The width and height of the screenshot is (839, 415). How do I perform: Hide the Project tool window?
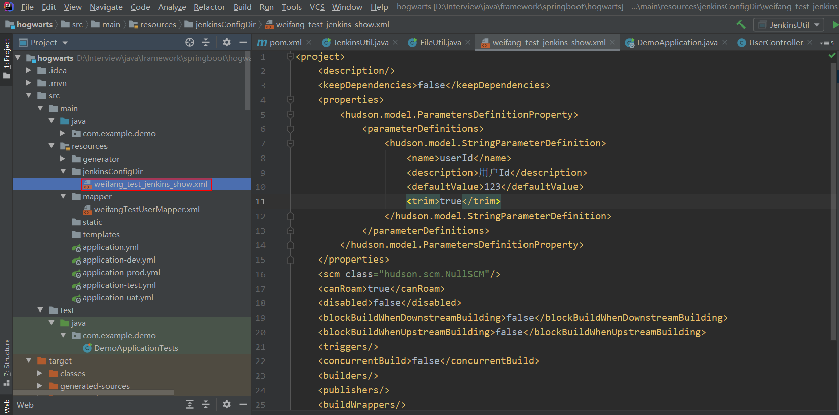click(x=243, y=42)
